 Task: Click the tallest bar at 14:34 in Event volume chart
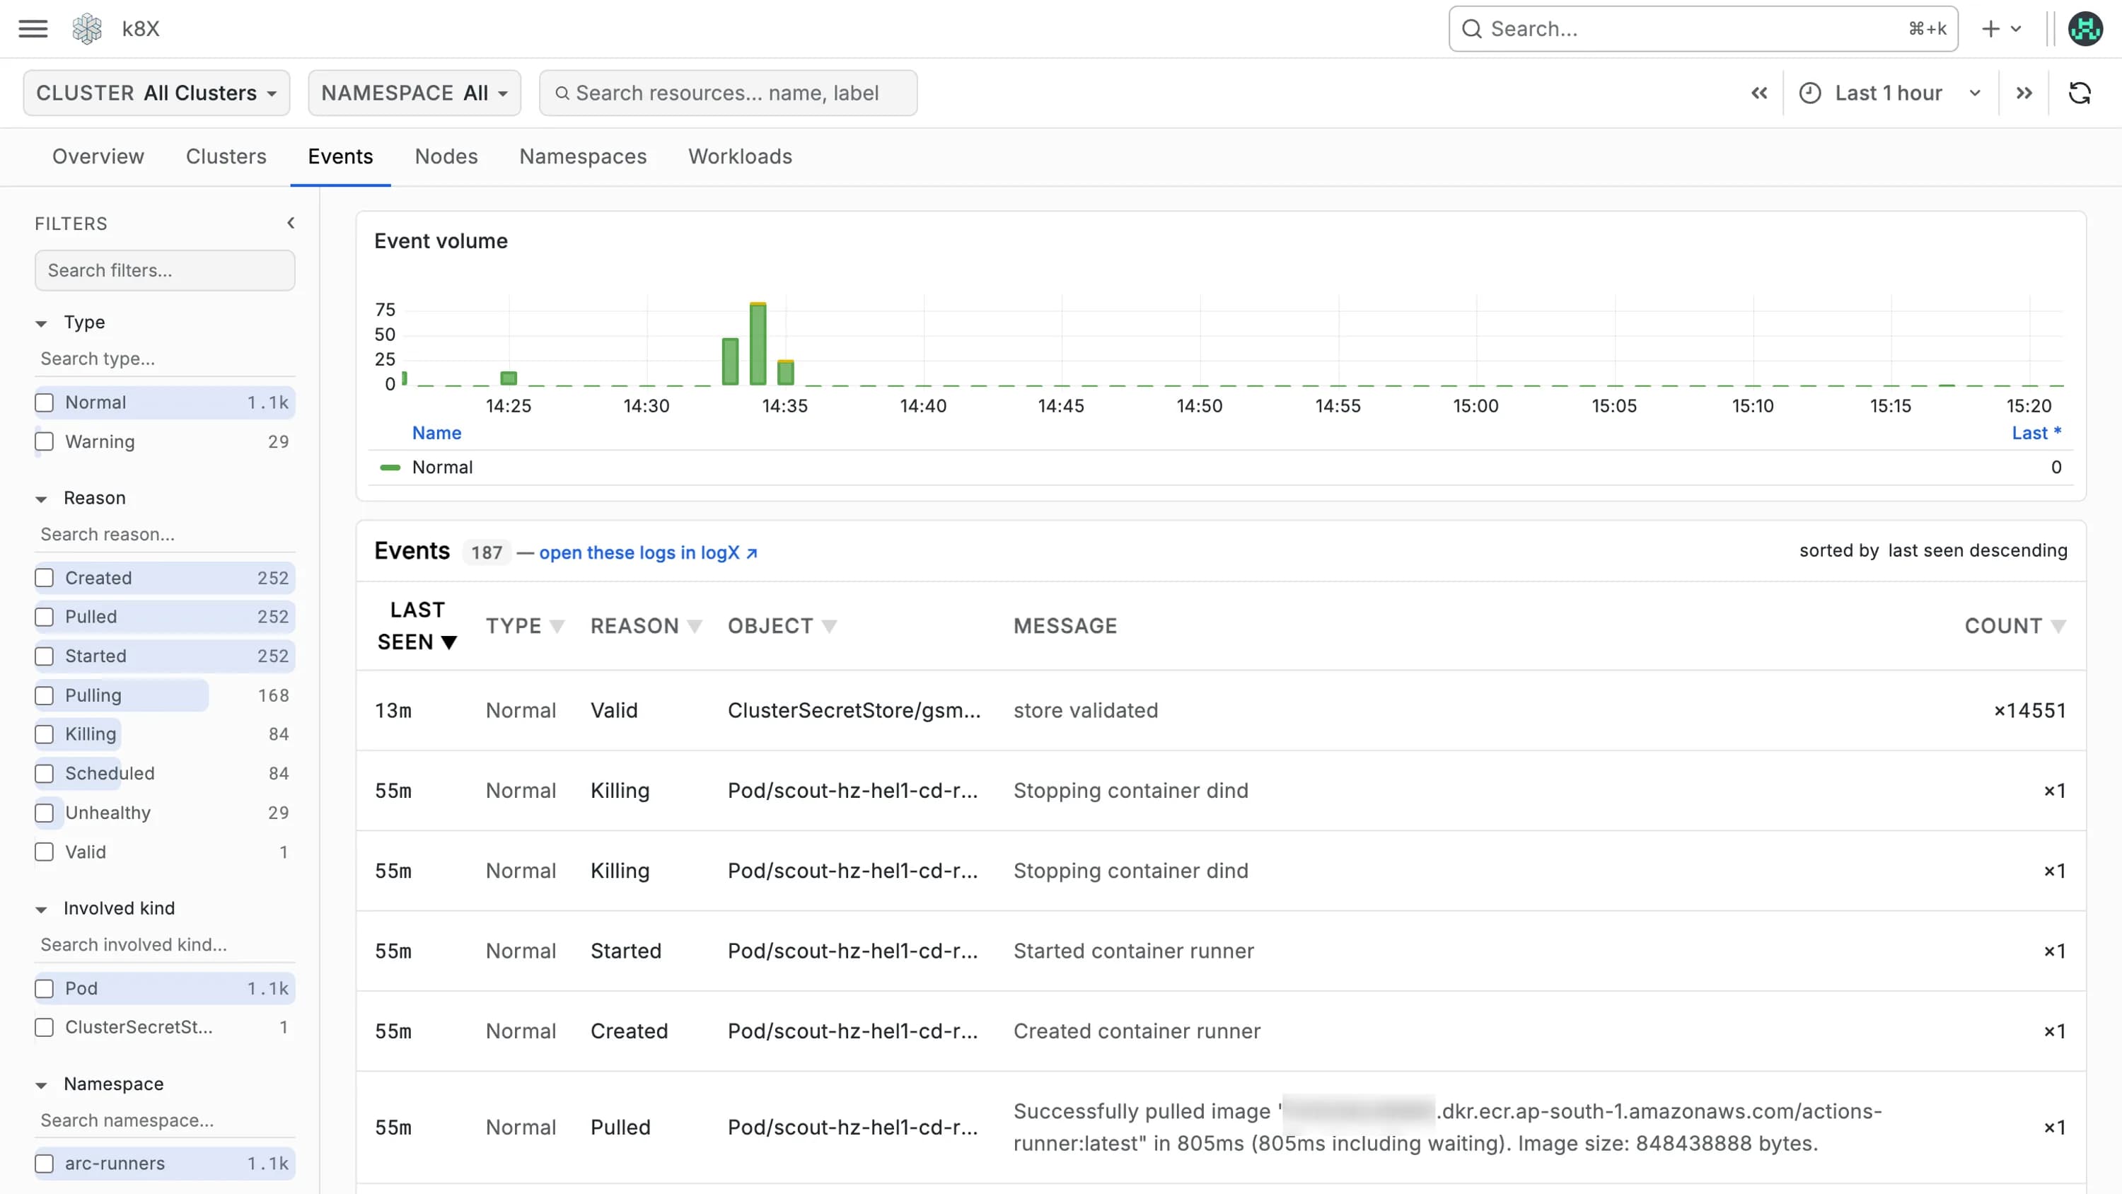(758, 344)
